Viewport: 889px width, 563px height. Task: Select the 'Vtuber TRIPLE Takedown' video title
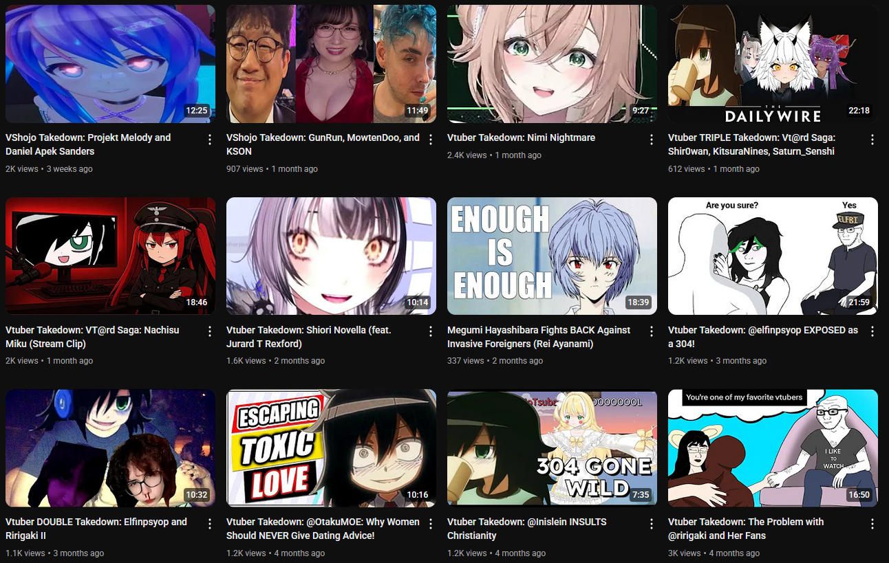point(751,144)
